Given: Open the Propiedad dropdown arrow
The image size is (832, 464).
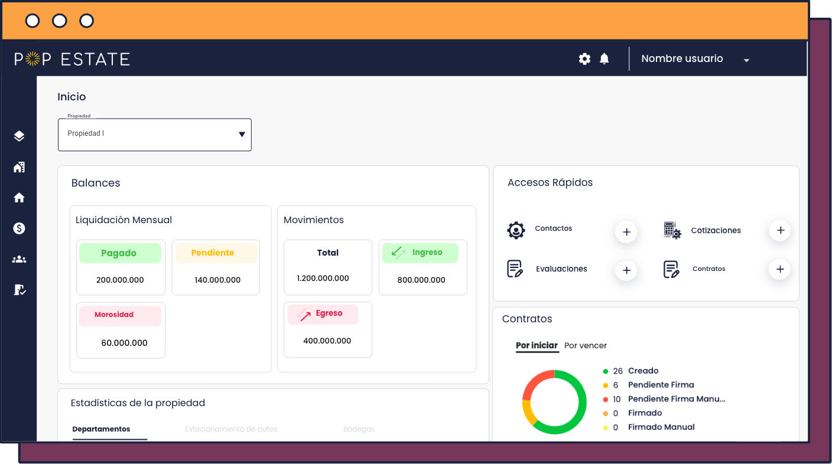Looking at the screenshot, I should pos(241,135).
